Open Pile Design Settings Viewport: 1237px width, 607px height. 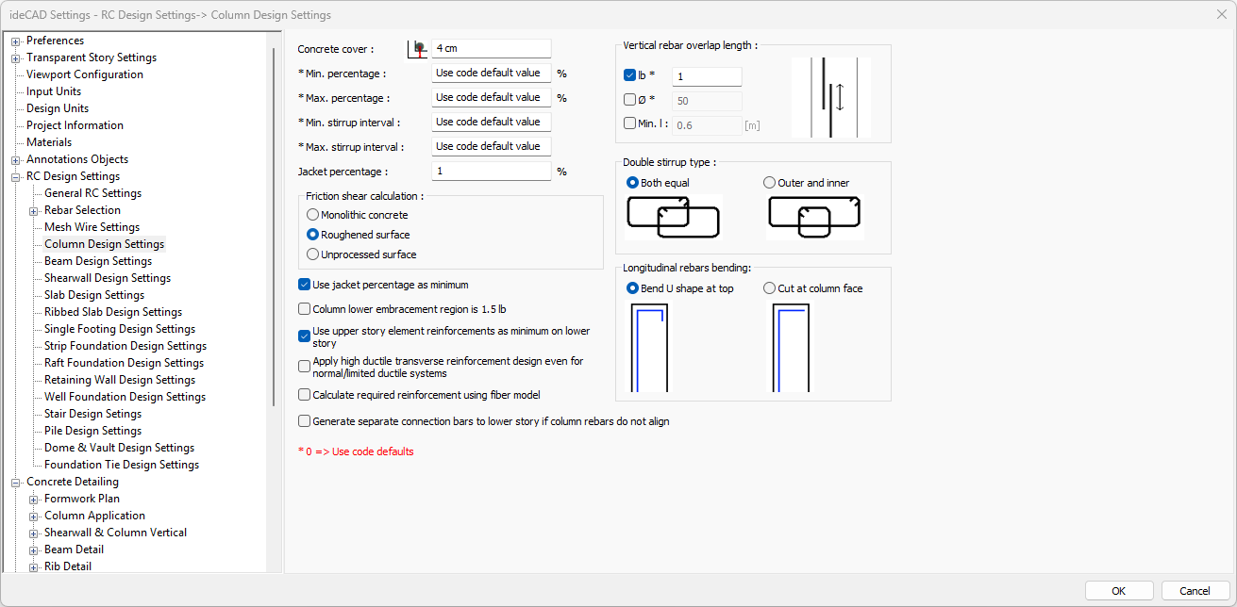pos(92,431)
